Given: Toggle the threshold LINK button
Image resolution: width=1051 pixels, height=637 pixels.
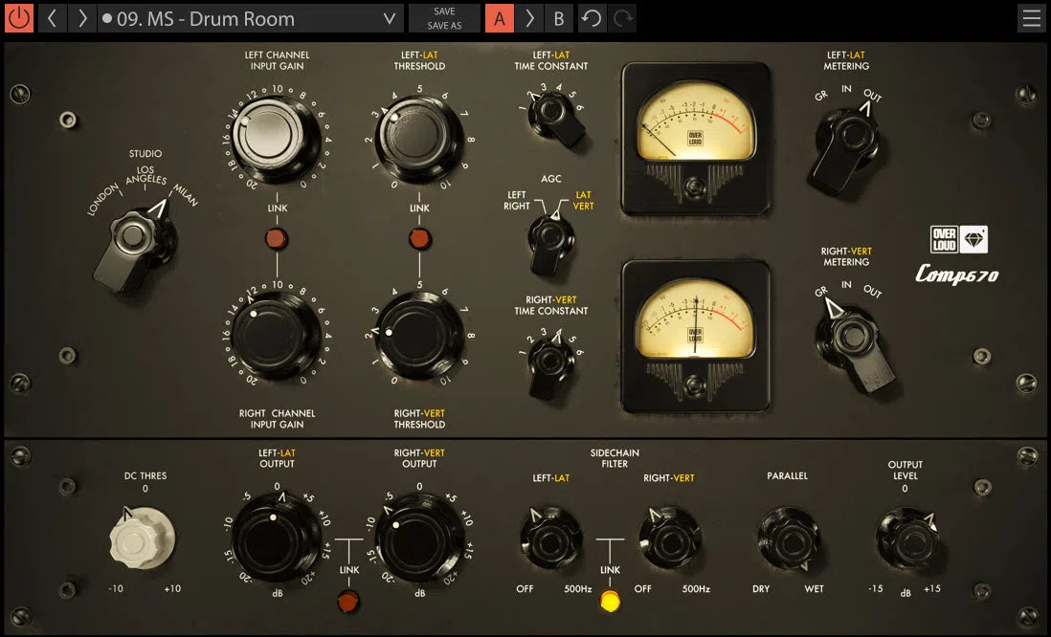Looking at the screenshot, I should point(418,239).
